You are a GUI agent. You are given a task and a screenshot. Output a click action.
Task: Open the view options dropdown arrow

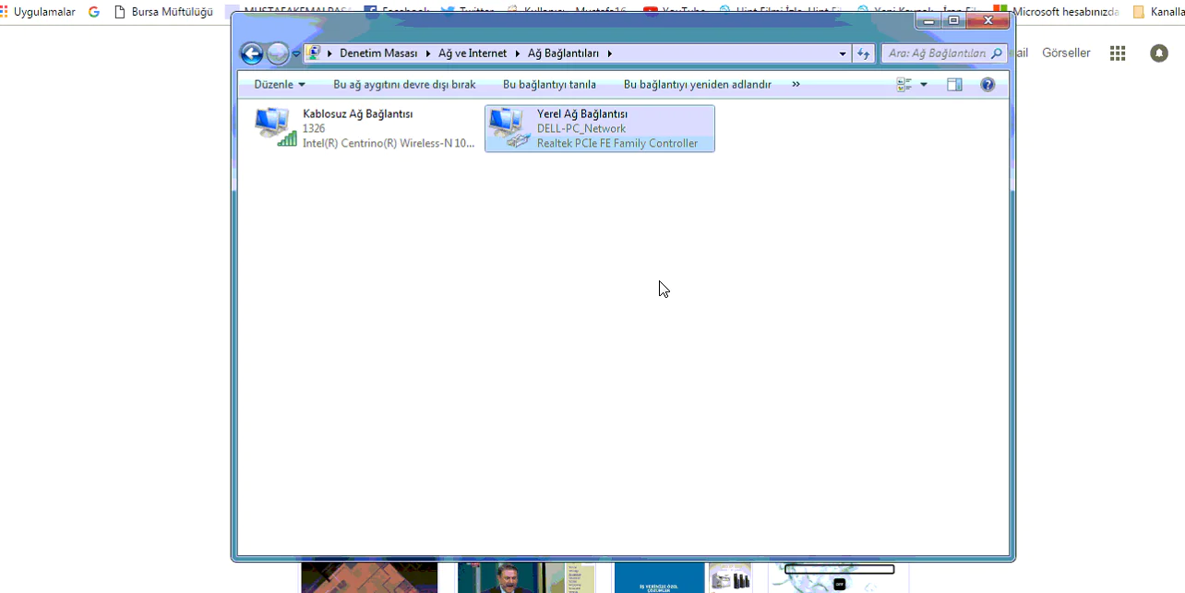924,85
